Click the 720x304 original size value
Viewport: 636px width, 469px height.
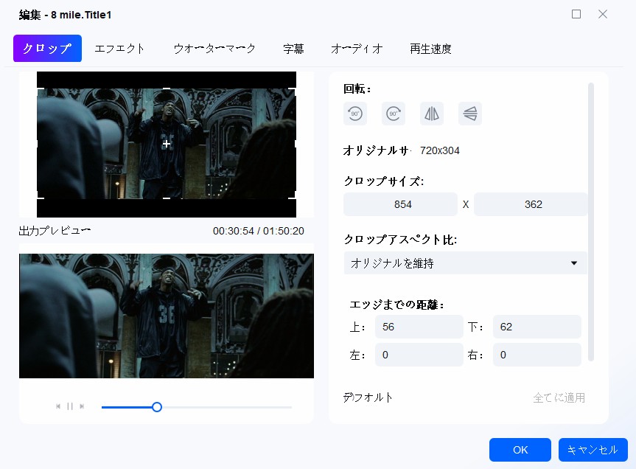tap(440, 150)
